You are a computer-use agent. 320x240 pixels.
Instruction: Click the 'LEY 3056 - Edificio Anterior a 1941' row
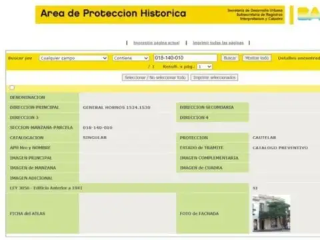pos(128,188)
